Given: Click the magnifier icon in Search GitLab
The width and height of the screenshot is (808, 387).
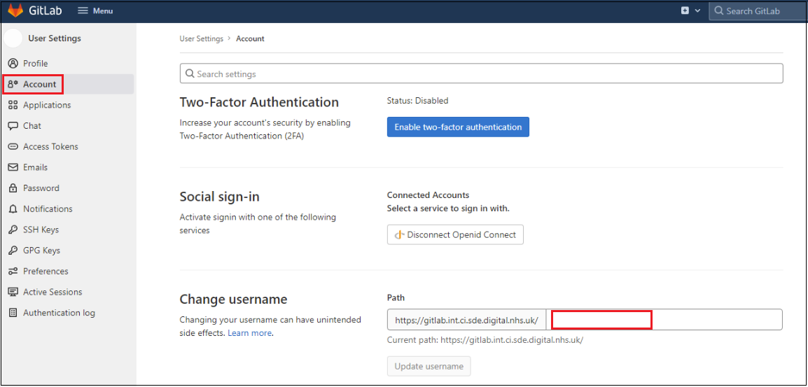Looking at the screenshot, I should (x=719, y=10).
